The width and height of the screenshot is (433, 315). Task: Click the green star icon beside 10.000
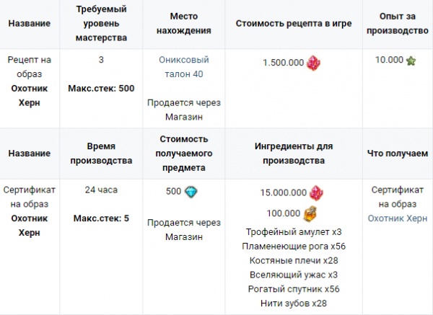pyautogui.click(x=412, y=61)
